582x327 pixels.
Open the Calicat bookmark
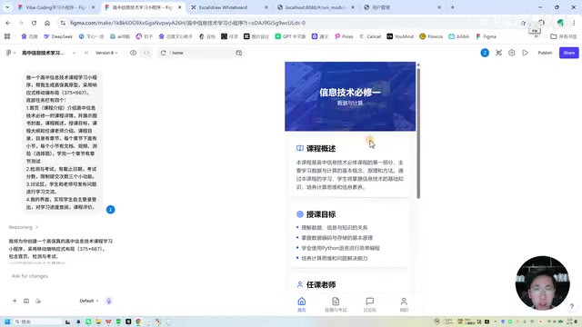(370, 36)
